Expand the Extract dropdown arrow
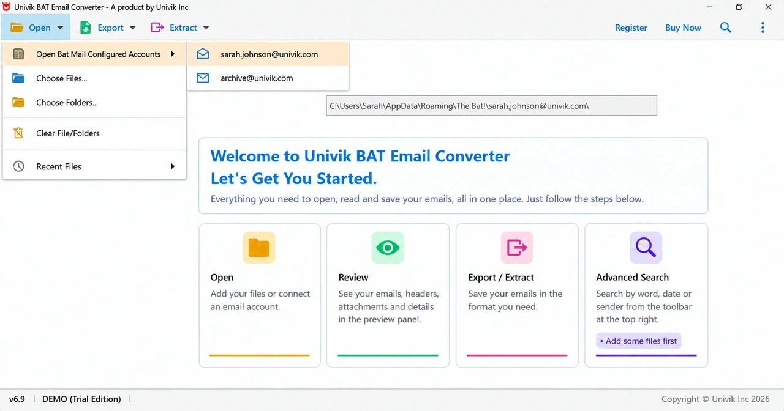This screenshot has width=784, height=411. [206, 28]
